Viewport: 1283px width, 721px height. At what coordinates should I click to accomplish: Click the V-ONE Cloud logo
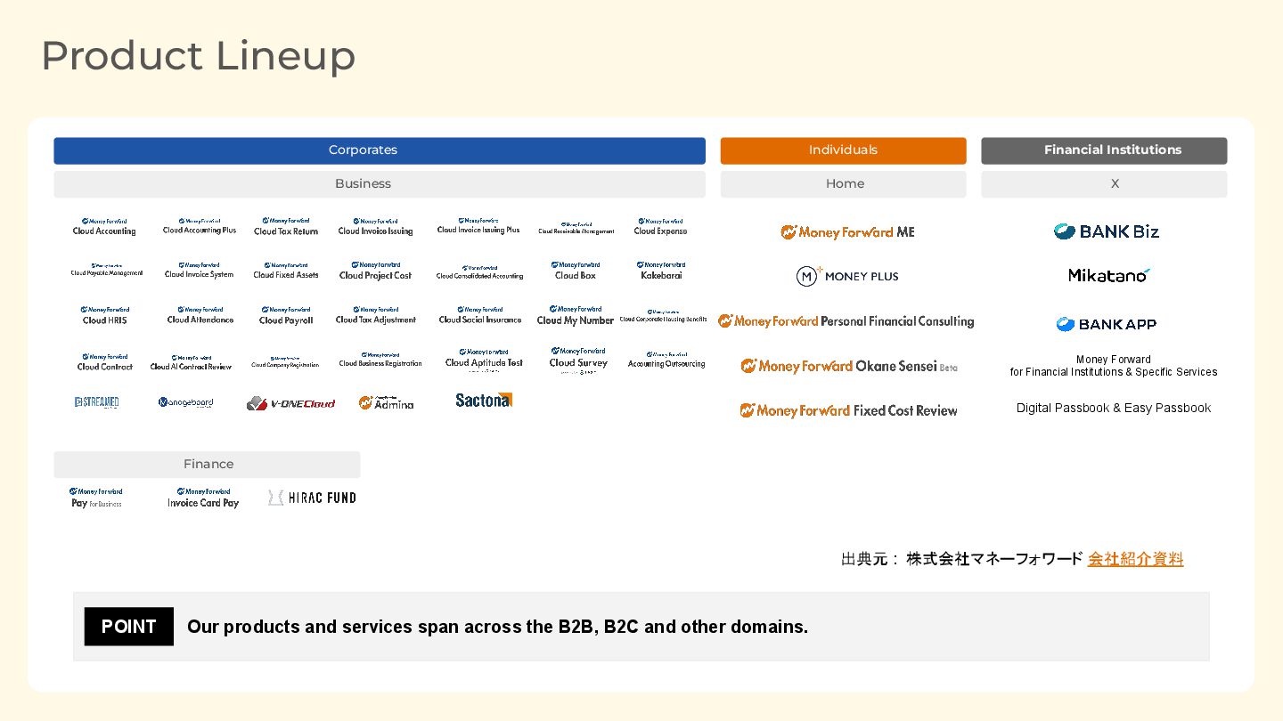(291, 403)
